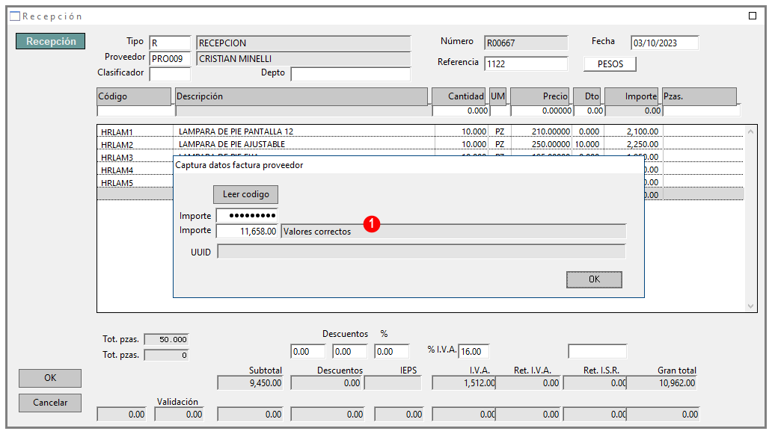This screenshot has width=772, height=434.
Task: Select the HRLAM3 row code
Action: point(117,158)
